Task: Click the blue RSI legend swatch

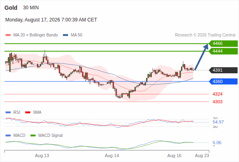Action: tap(8, 113)
